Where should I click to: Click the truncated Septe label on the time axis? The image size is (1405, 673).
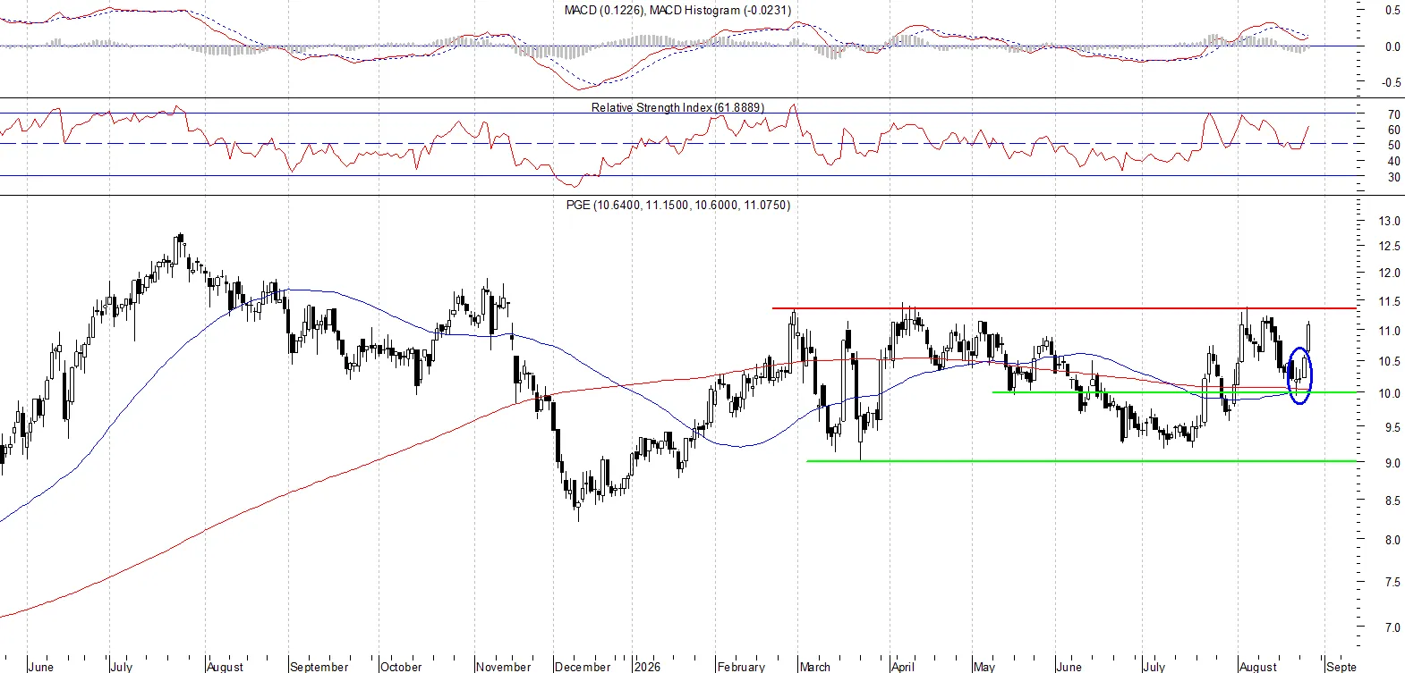click(x=1341, y=667)
